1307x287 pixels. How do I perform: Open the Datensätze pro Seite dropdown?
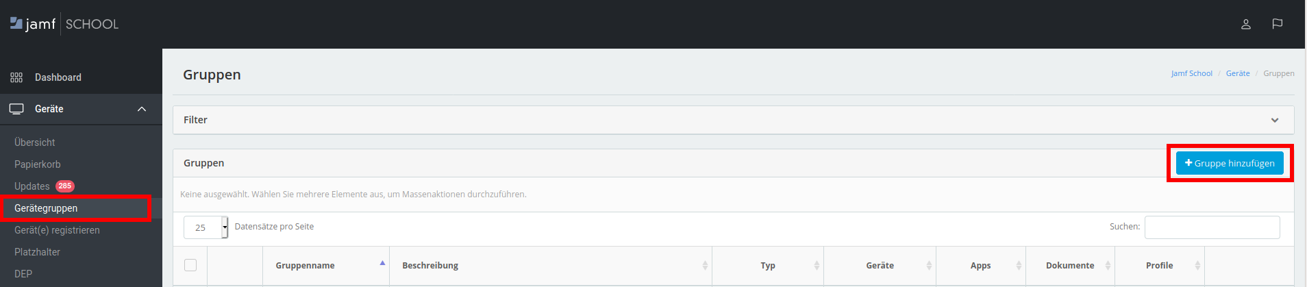[206, 227]
